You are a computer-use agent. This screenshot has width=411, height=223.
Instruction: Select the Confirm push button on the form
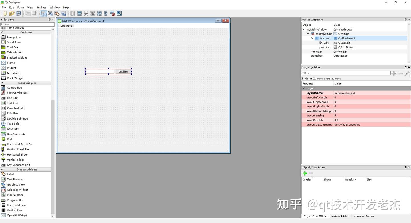pyautogui.click(x=123, y=71)
